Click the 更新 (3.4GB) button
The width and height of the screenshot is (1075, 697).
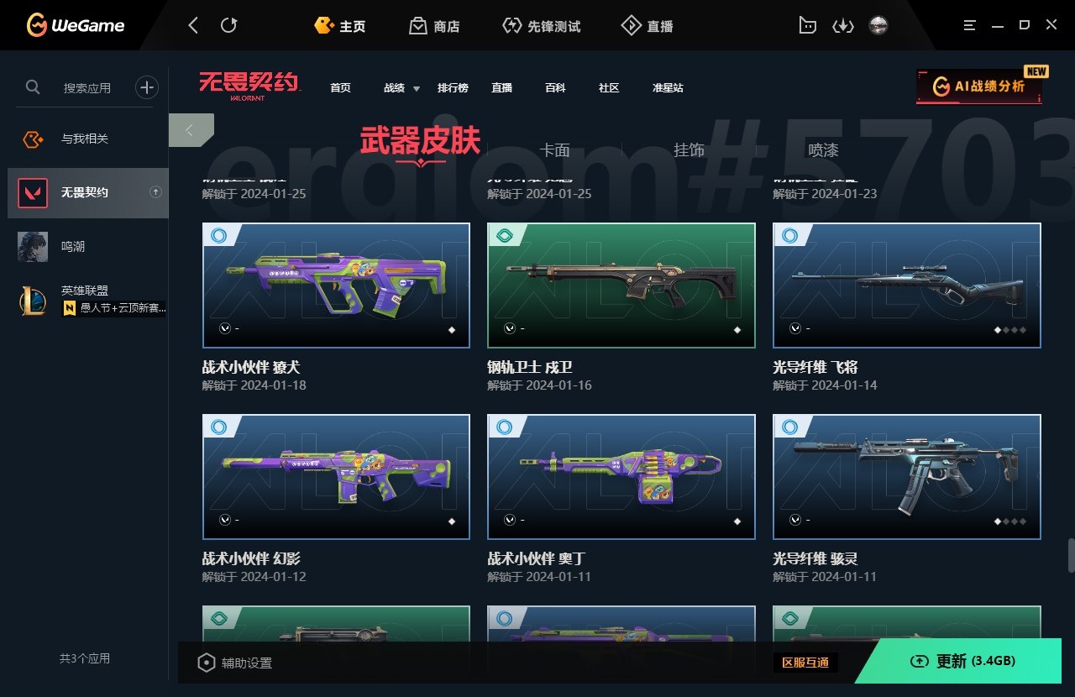964,662
